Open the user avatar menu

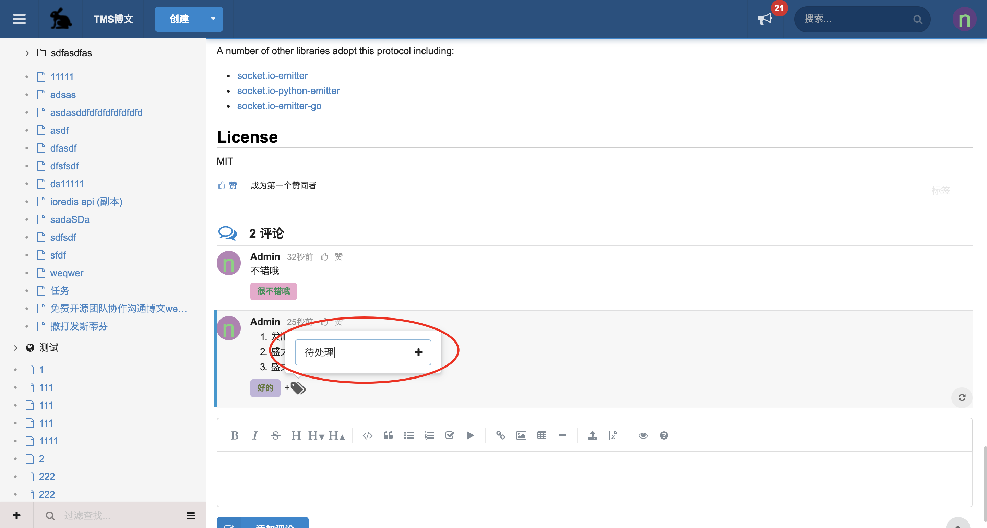(964, 19)
